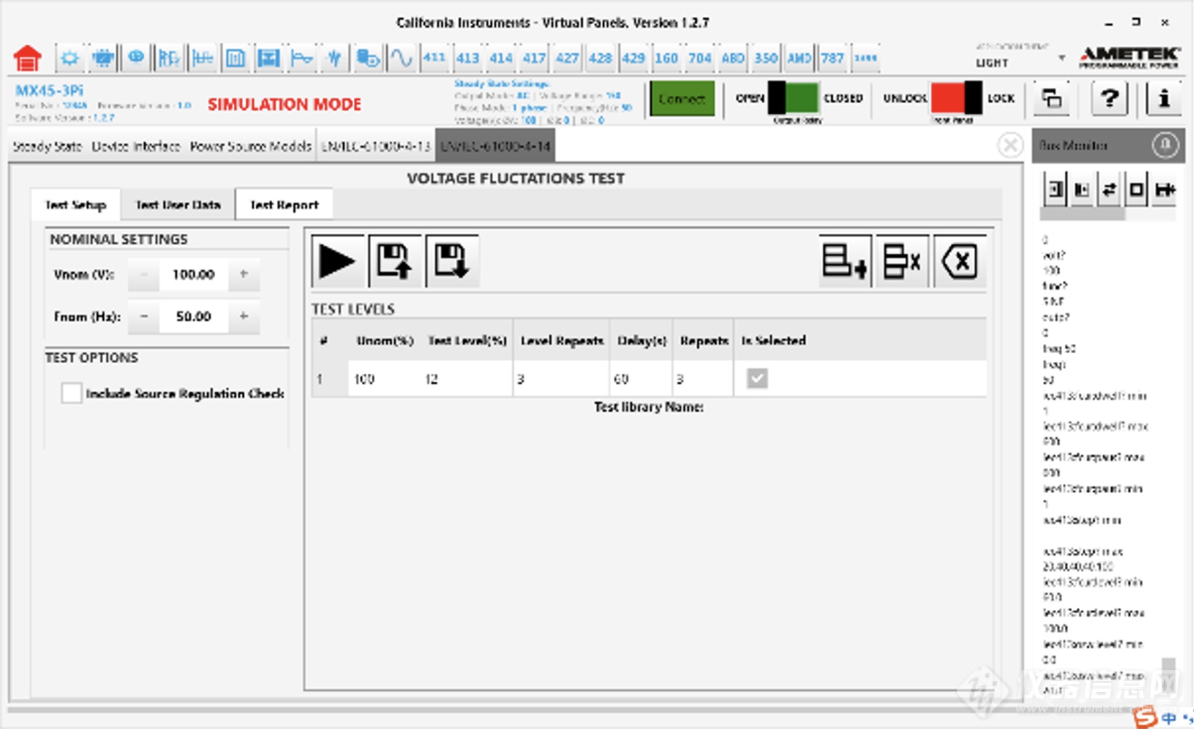Viewport: 1194px width, 730px height.
Task: Open the 160 test toolbar button
Action: [x=666, y=58]
